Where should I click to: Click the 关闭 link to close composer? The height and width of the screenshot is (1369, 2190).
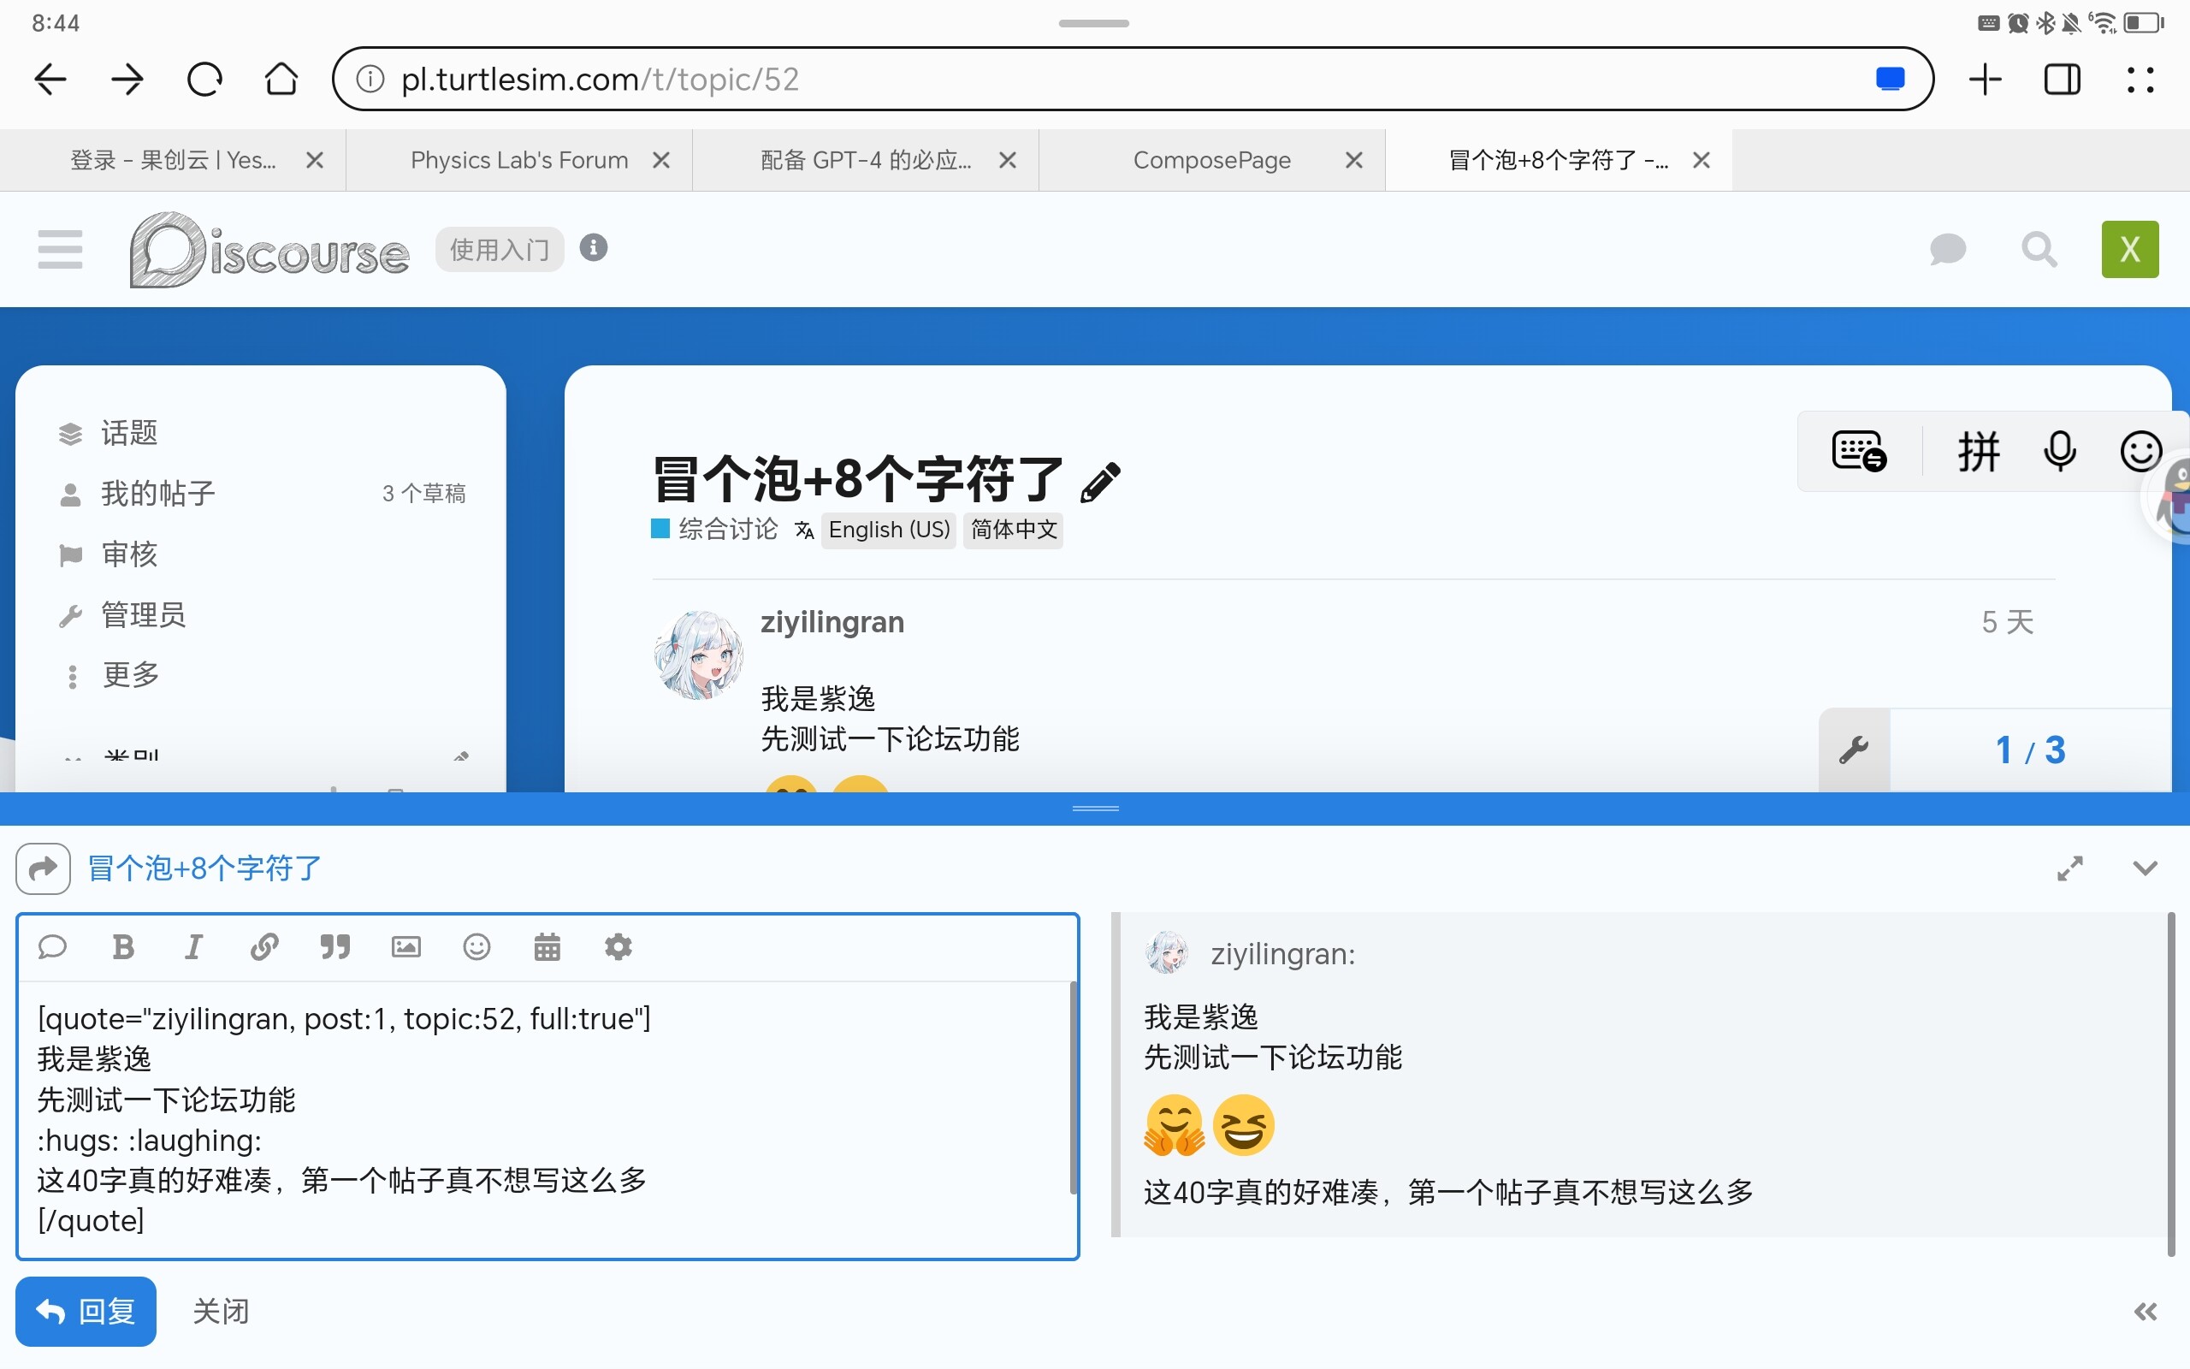(220, 1311)
